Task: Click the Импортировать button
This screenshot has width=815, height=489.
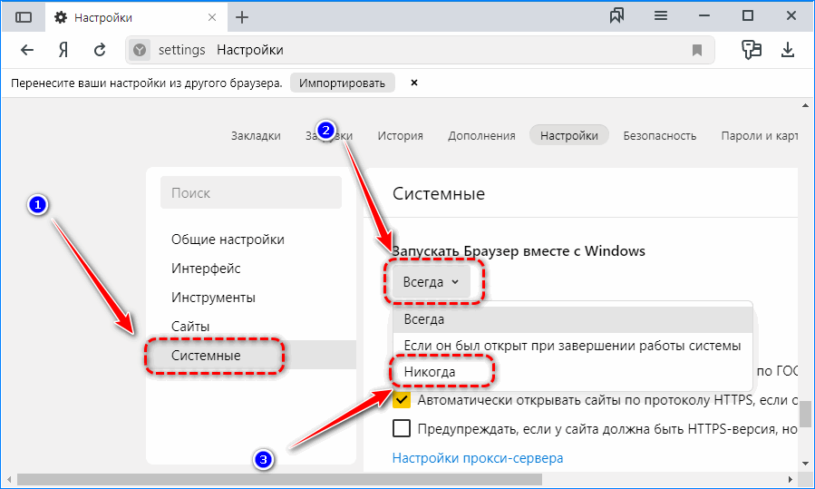Action: click(x=343, y=83)
